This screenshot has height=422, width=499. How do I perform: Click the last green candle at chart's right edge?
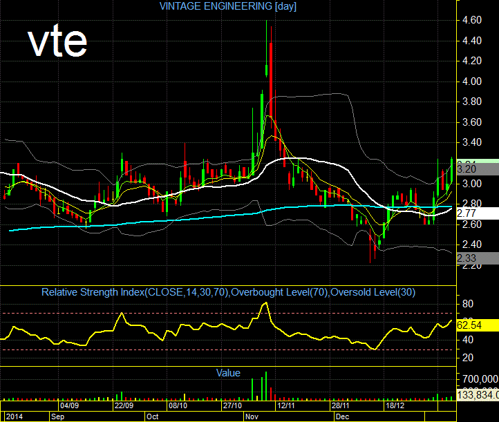(x=451, y=171)
